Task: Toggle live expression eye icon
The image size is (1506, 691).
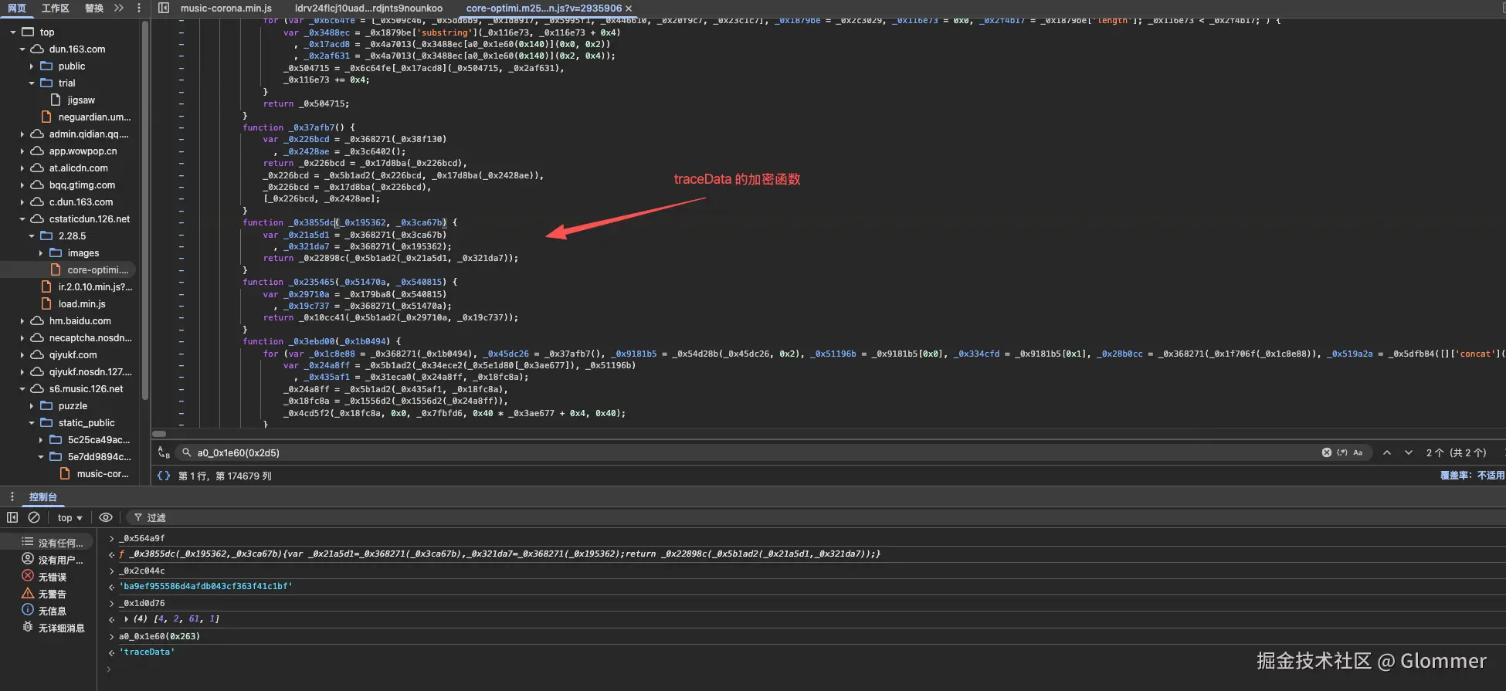Action: (106, 517)
